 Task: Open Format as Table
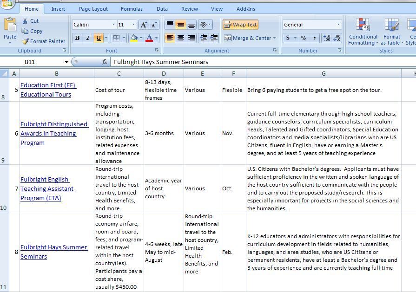click(392, 32)
